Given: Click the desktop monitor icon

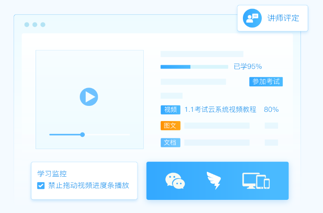Looking at the screenshot, I should [250, 180].
